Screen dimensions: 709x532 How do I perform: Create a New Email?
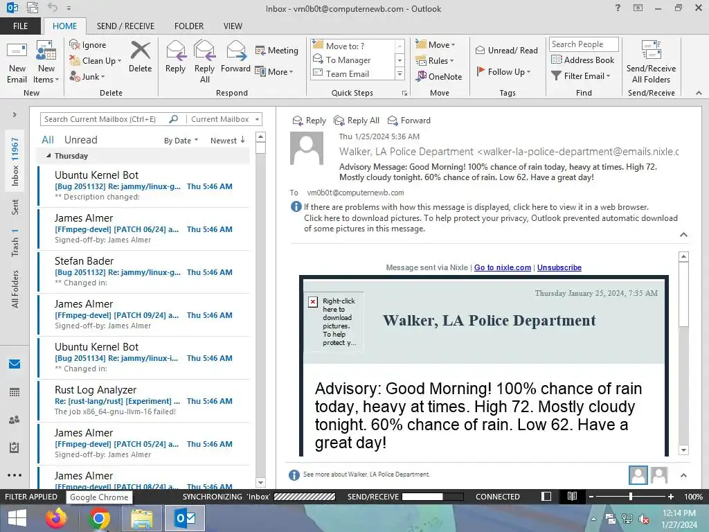pyautogui.click(x=17, y=62)
